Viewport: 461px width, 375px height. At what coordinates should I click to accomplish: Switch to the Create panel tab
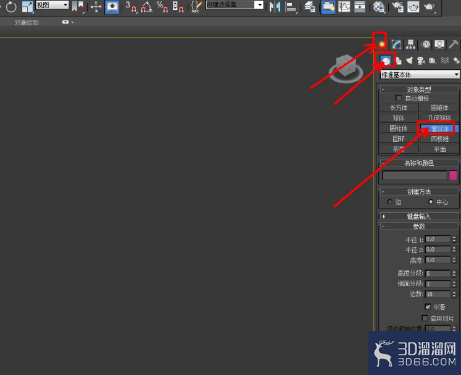tap(381, 44)
